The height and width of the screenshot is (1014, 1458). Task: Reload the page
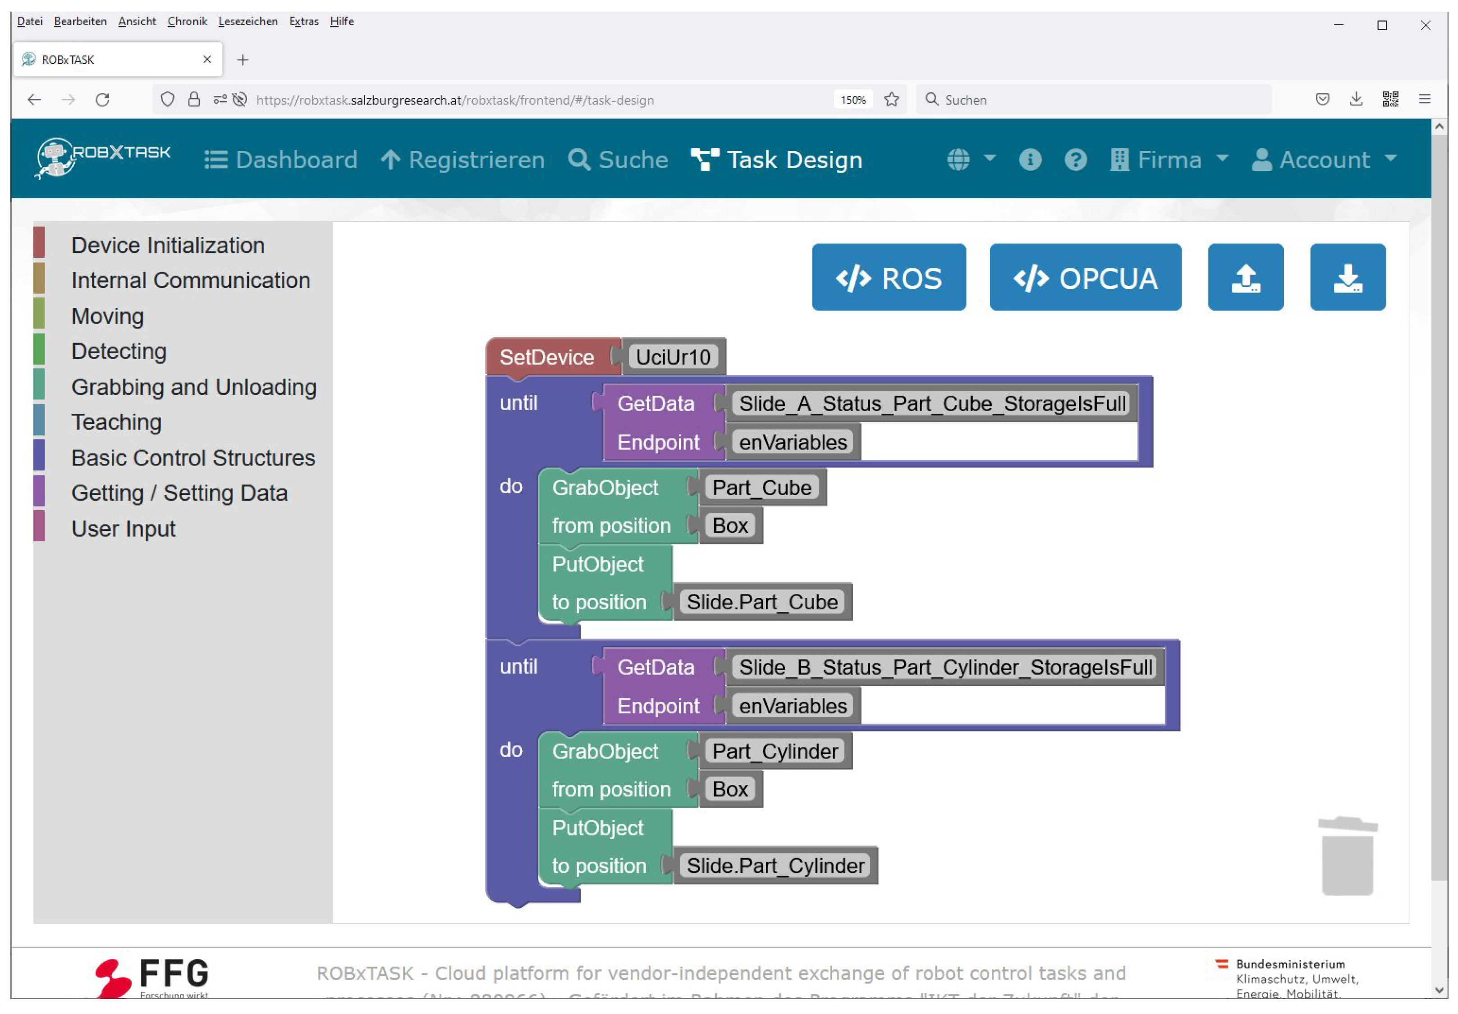click(x=102, y=100)
